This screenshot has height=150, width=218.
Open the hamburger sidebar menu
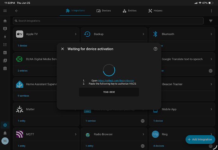5,11
